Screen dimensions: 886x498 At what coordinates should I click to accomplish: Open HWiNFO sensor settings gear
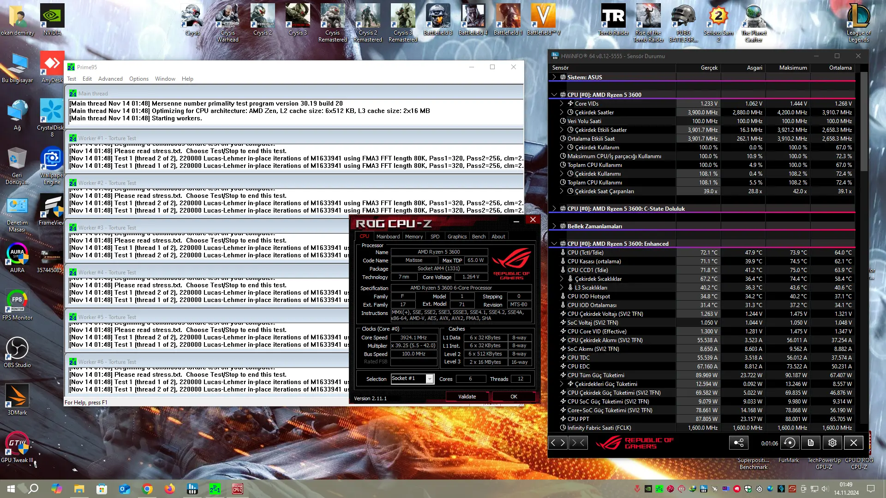coord(832,443)
